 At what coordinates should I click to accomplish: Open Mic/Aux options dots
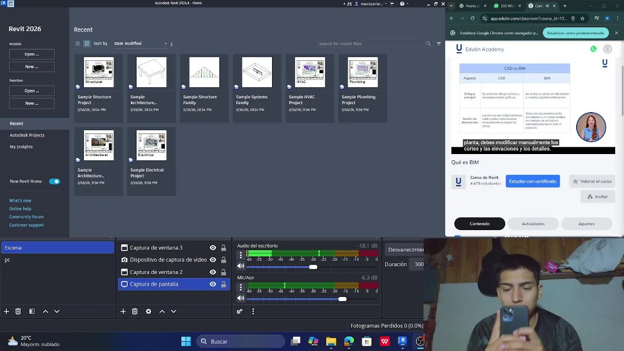point(240,288)
